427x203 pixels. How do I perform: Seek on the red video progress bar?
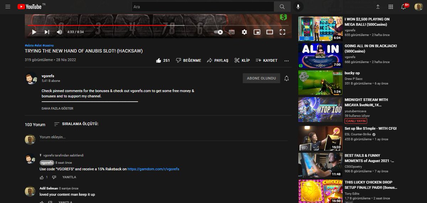tap(158, 26)
